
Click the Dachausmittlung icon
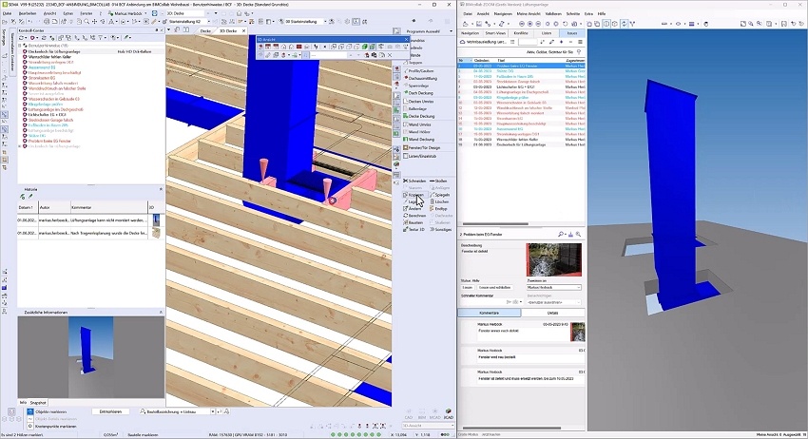406,78
